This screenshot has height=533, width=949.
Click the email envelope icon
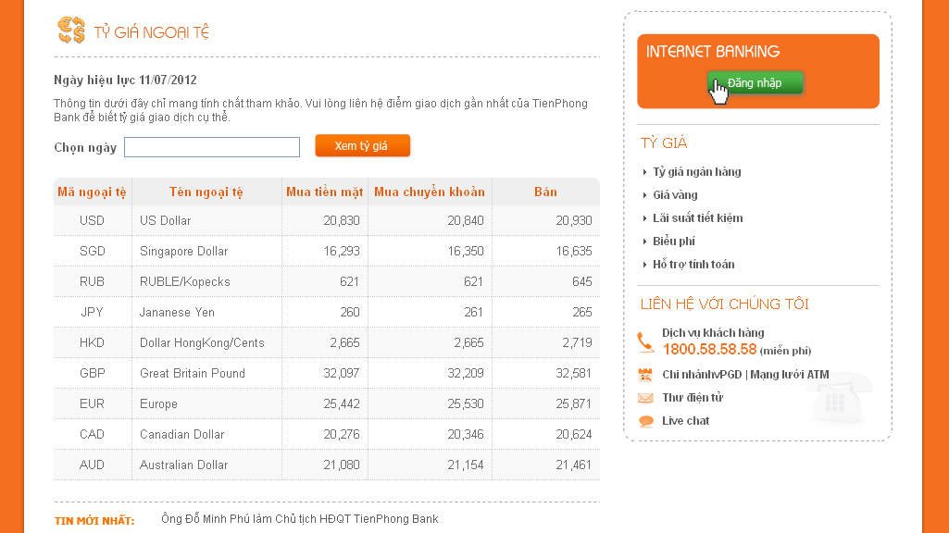[645, 398]
